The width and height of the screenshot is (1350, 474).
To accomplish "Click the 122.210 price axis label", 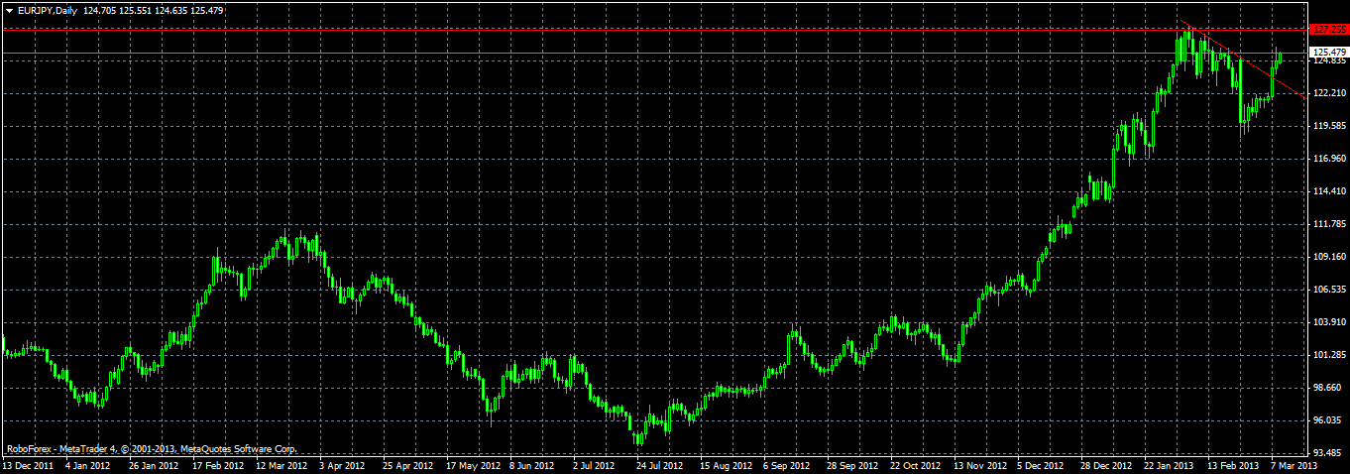I will [x=1327, y=93].
